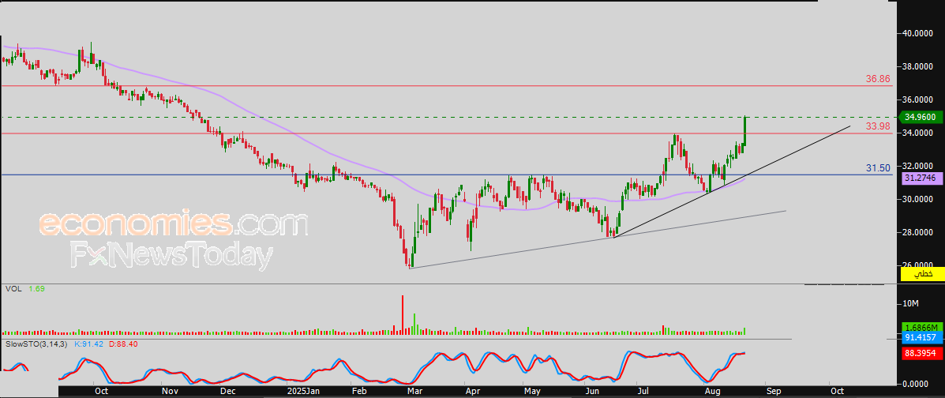Select the 33.98 level label
Screen dimensions: 945x398
[878, 126]
